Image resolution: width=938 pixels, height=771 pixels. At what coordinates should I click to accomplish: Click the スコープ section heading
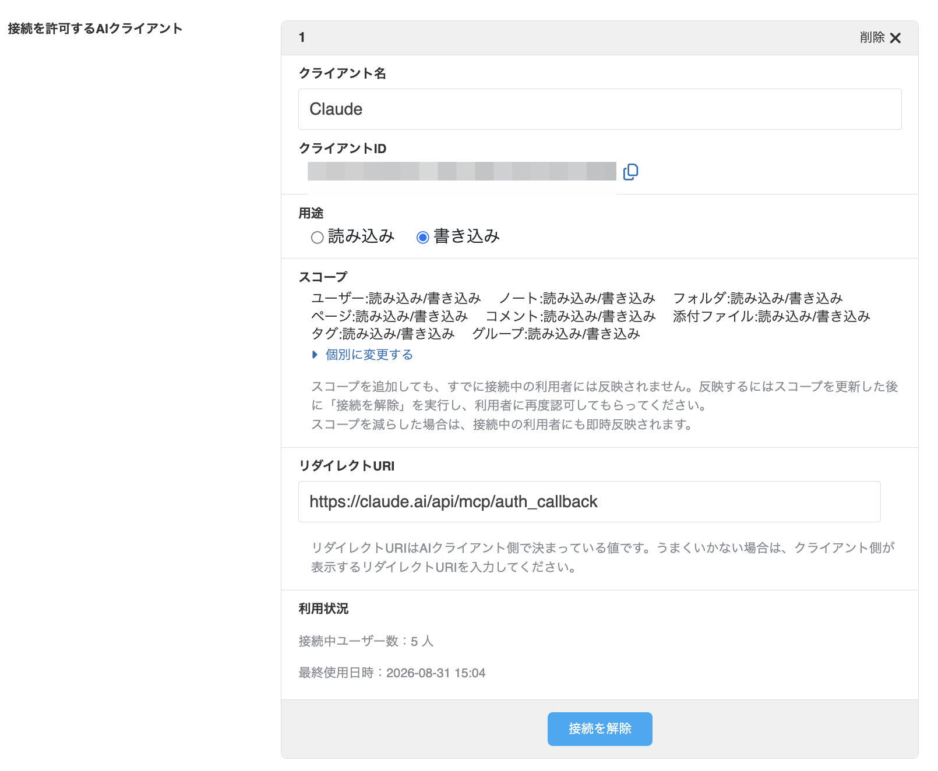[323, 277]
